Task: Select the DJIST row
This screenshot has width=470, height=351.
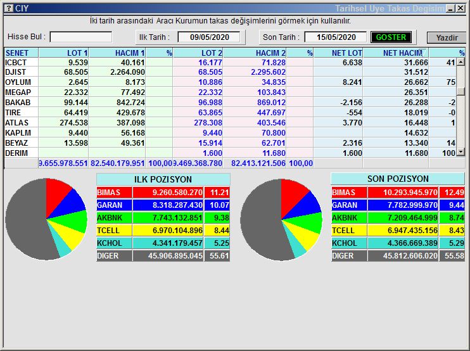Action: (230, 72)
